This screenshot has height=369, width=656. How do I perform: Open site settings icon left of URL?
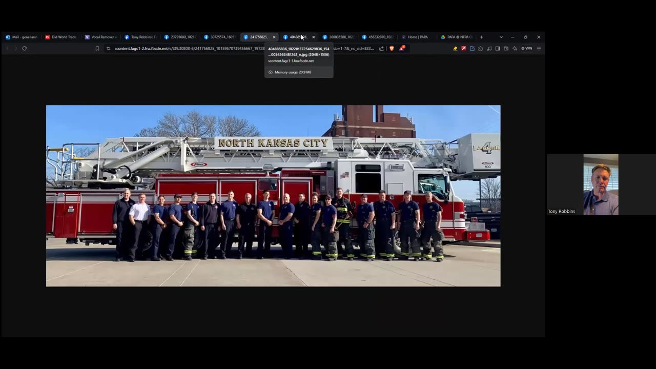point(108,48)
